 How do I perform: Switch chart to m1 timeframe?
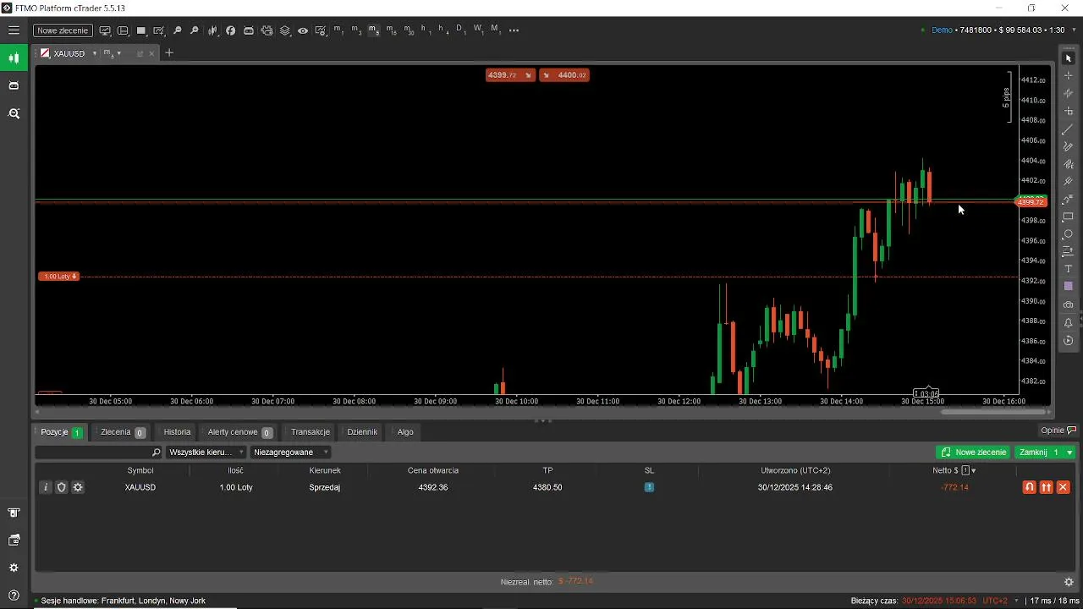pyautogui.click(x=338, y=30)
